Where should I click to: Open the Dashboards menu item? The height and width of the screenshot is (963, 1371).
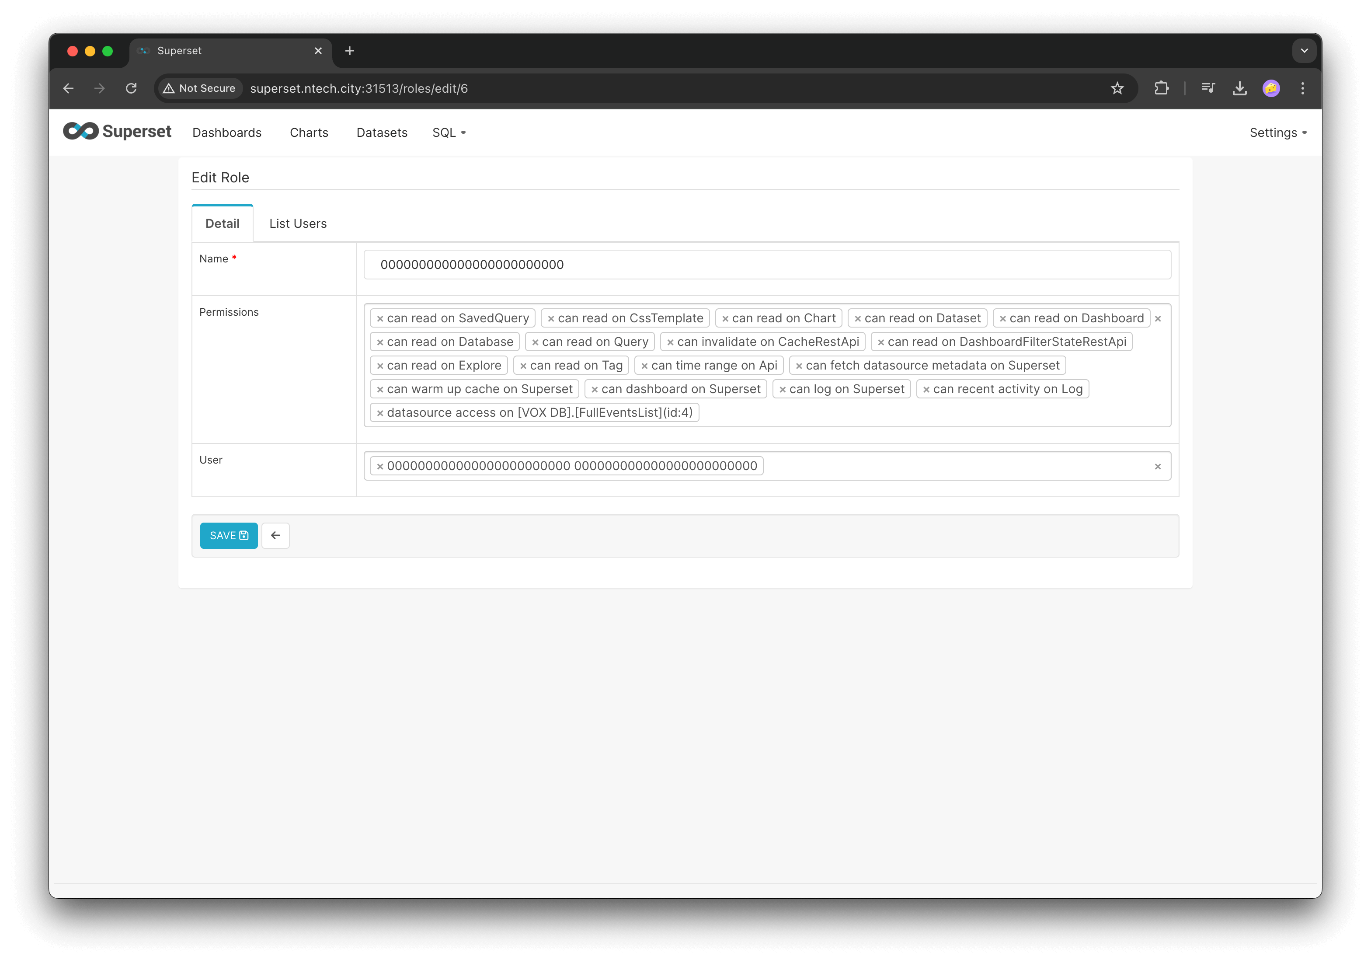227,133
